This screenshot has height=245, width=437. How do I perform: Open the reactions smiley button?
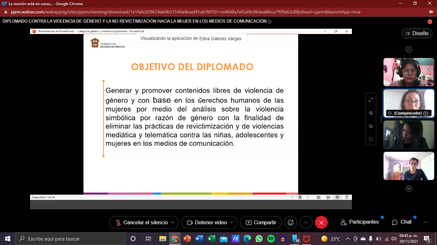point(291,222)
